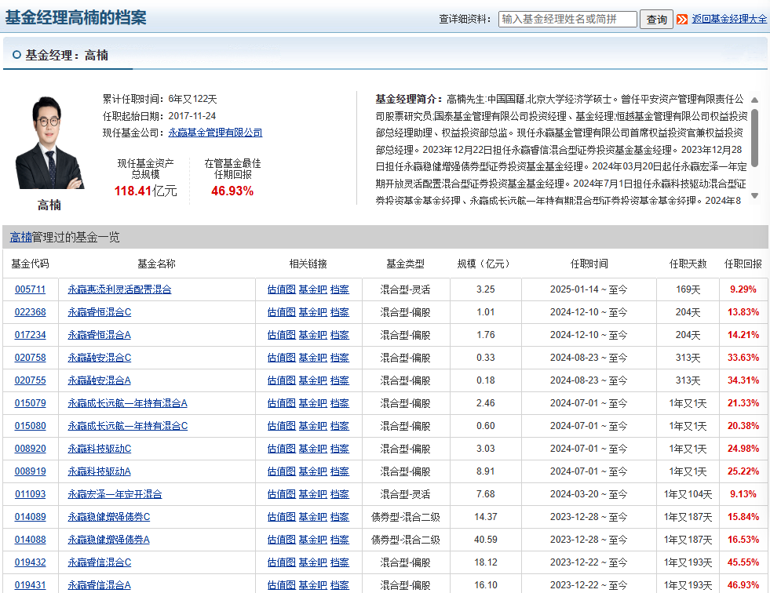Image resolution: width=770 pixels, height=593 pixels.
Task: Open fund code 014089
Action: pos(30,517)
